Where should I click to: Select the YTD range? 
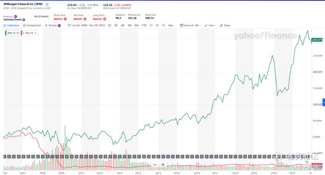pos(144,25)
